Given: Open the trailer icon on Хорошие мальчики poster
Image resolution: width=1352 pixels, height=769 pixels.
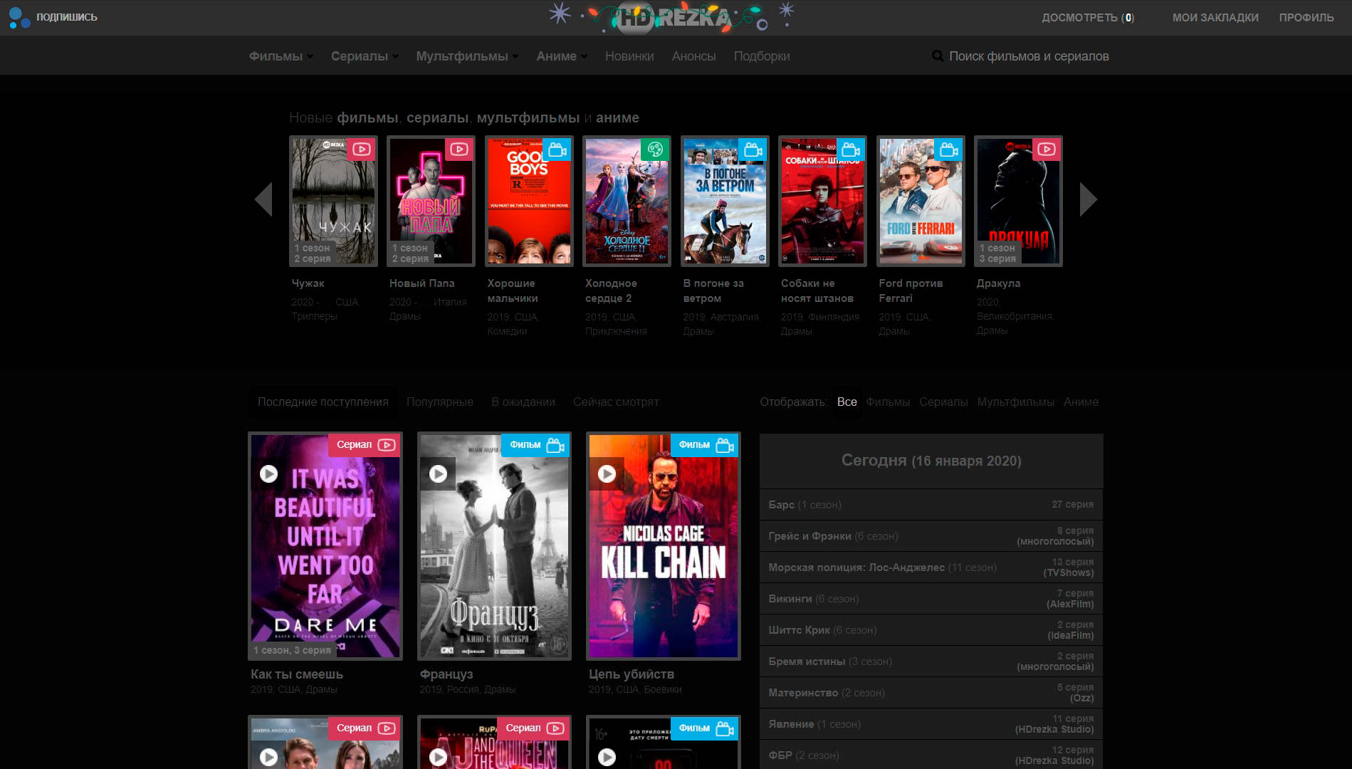Looking at the screenshot, I should (558, 149).
